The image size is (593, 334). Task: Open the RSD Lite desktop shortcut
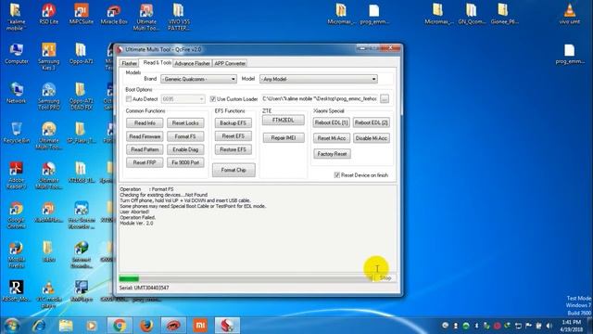48,15
